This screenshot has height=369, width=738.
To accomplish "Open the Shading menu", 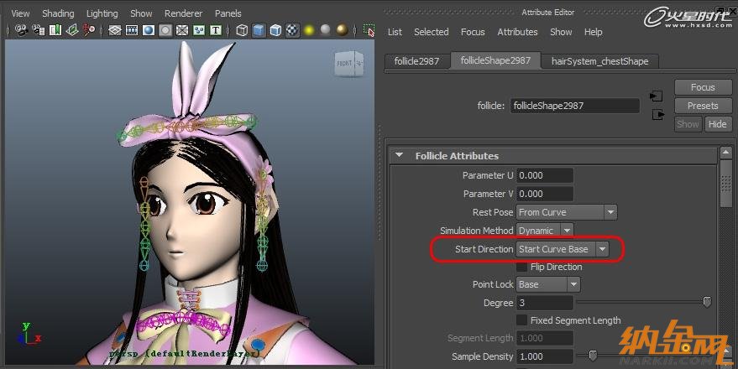I will (x=58, y=13).
